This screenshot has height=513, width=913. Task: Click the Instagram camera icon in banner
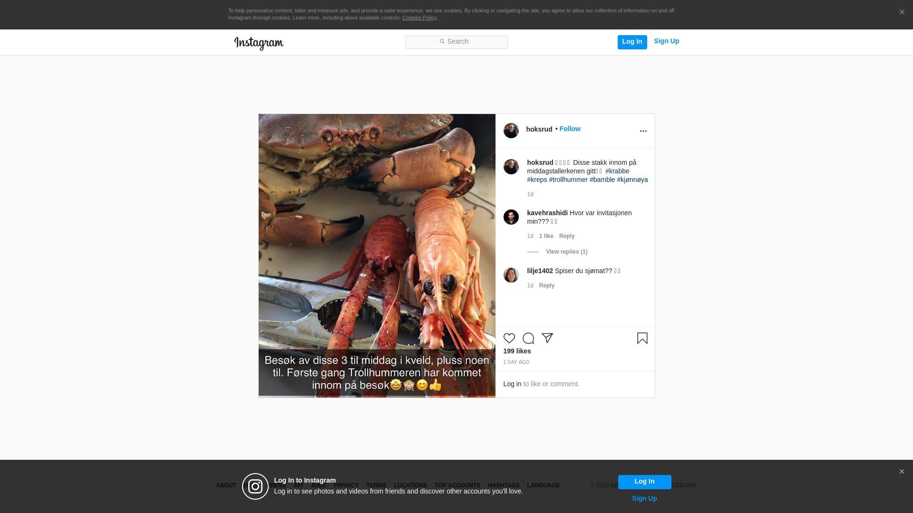coord(255,486)
